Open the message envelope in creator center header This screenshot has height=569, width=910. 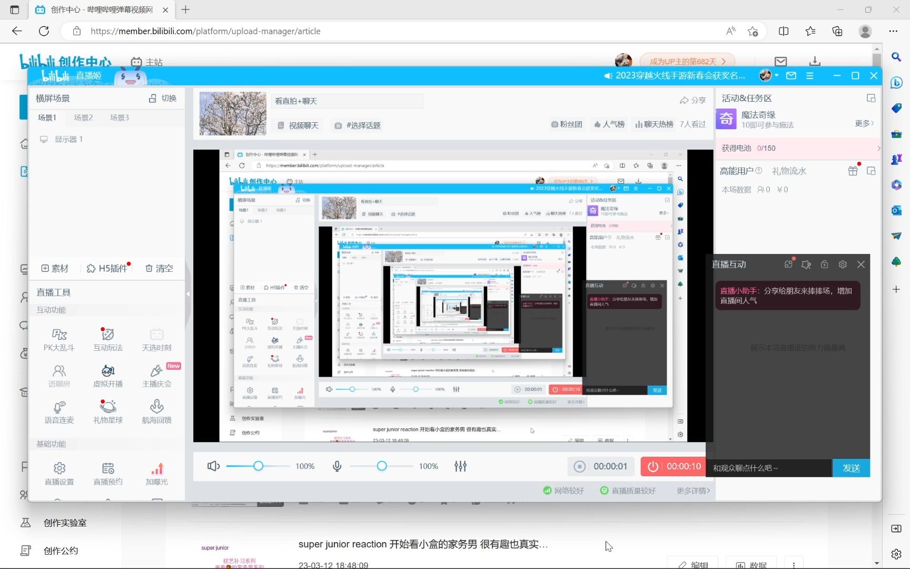click(x=781, y=61)
